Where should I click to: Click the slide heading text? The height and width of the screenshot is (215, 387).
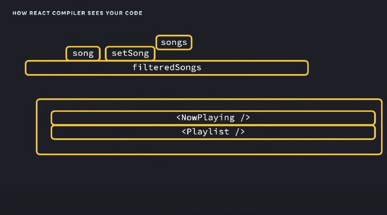(77, 13)
